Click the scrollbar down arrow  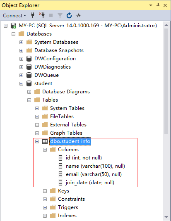pos(166,217)
